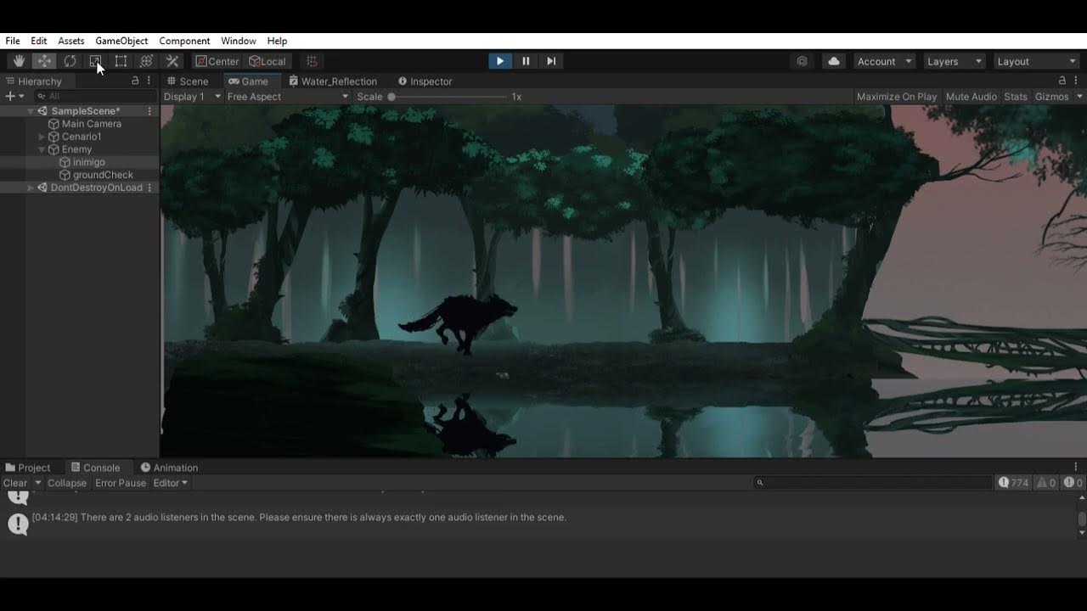Toggle info messages count 774
Screen dimensions: 1087x611
pyautogui.click(x=1014, y=483)
